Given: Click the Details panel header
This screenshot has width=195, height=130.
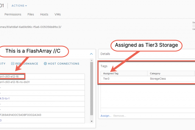Looking at the screenshot, I should pos(105,54).
